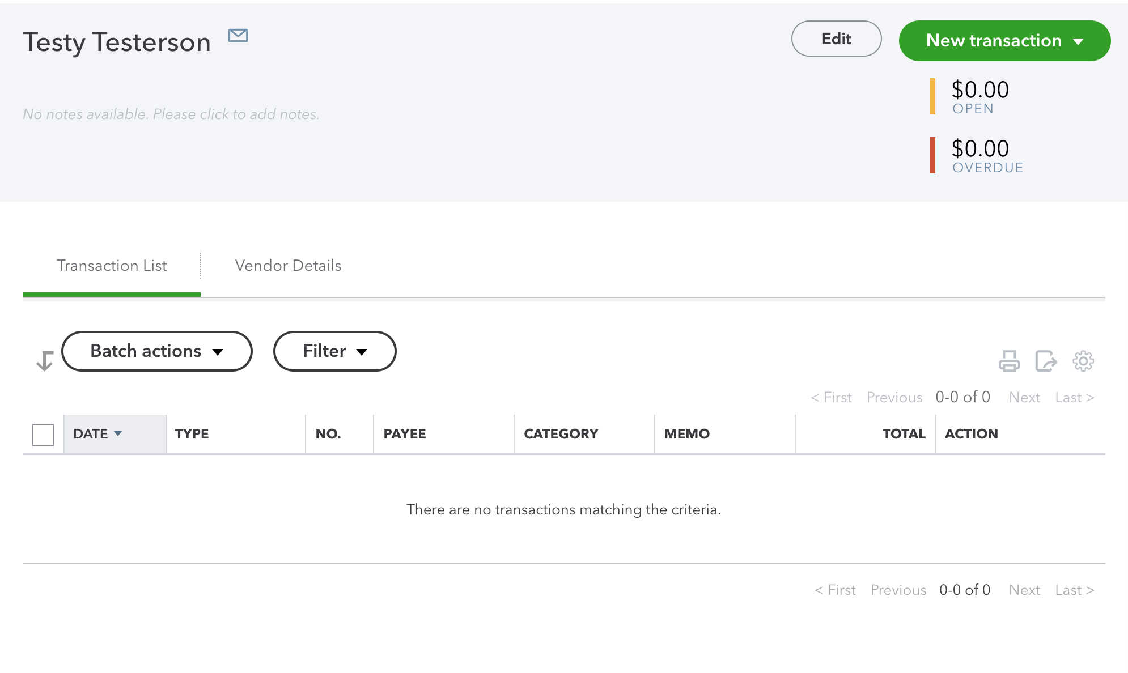Expand the New transaction dropdown arrow
This screenshot has width=1128, height=673.
pos(1080,40)
